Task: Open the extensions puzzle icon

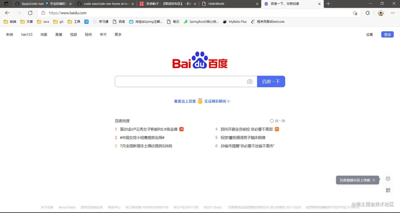Action: (x=367, y=13)
